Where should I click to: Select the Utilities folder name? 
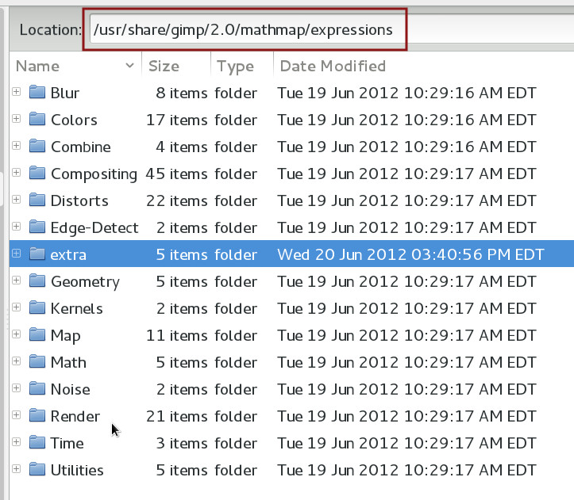click(77, 470)
